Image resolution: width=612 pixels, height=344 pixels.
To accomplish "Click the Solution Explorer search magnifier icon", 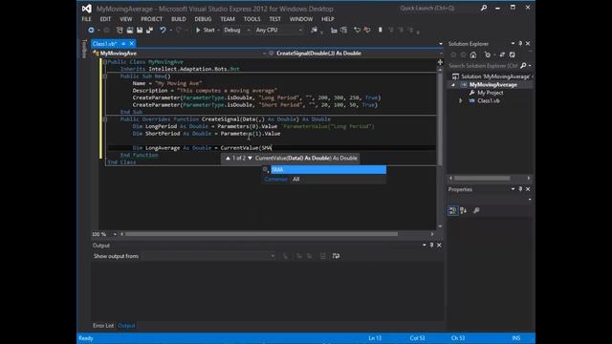I will (524, 66).
